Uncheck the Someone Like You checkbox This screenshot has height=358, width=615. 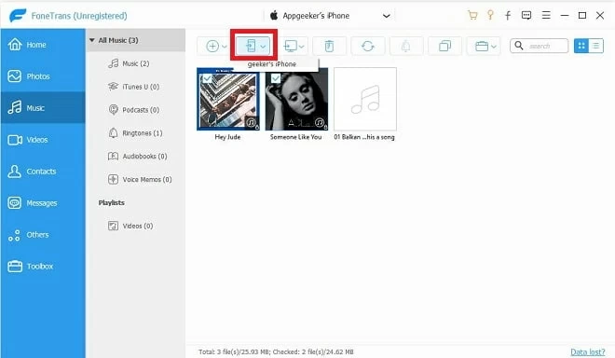275,78
